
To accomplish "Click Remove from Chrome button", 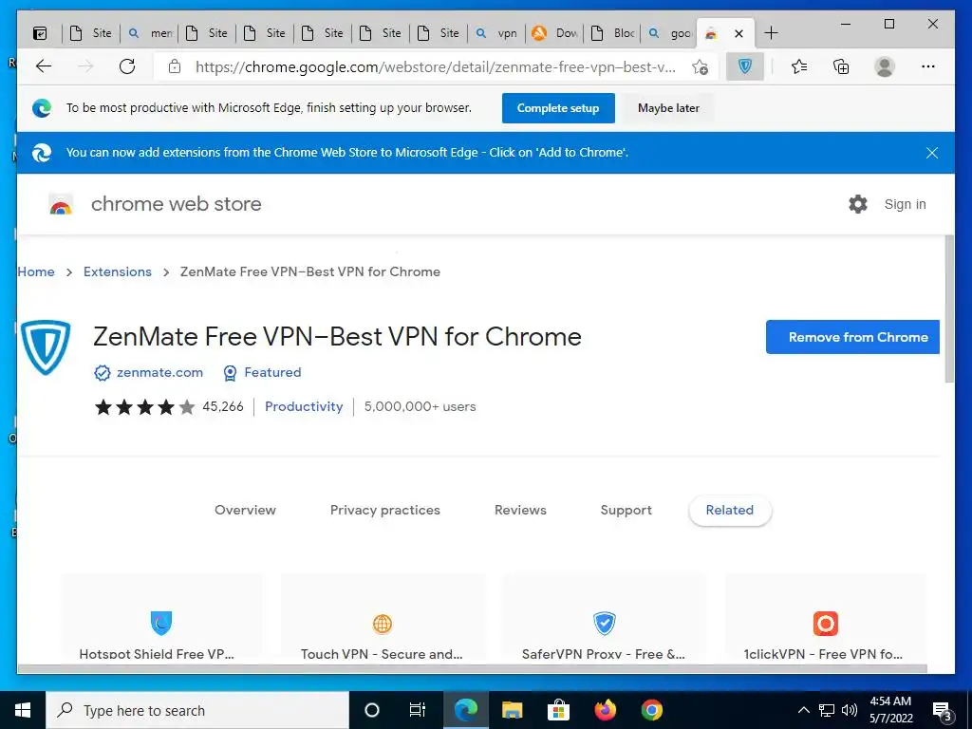I will pyautogui.click(x=853, y=337).
